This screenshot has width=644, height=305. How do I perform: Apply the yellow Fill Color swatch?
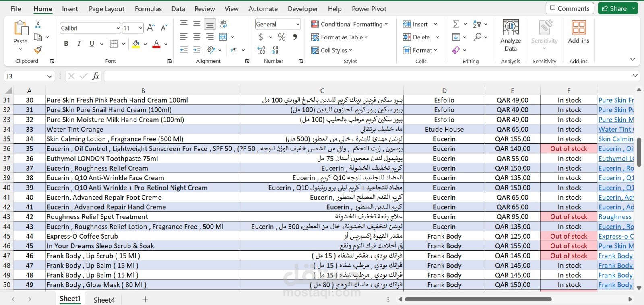pos(136,44)
